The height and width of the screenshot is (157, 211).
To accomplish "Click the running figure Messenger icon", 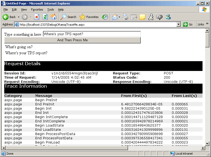I will pyautogui.click(x=151, y=17).
